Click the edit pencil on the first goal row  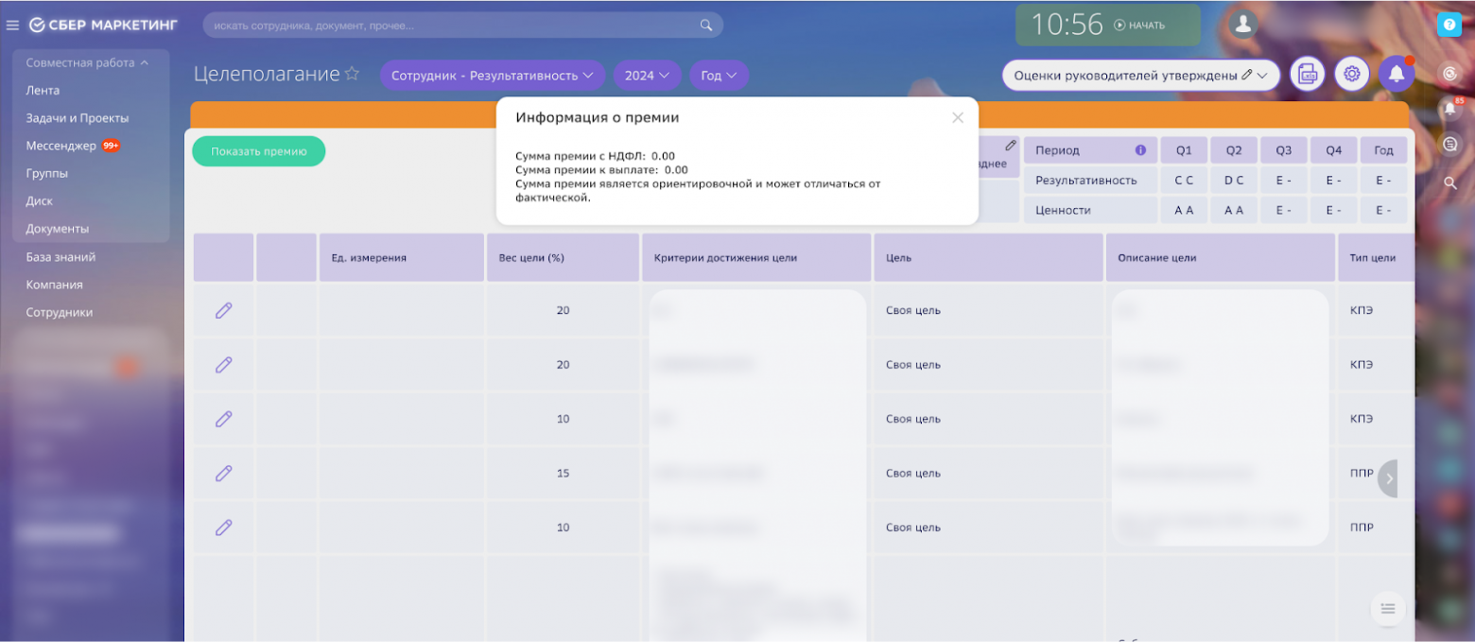223,309
